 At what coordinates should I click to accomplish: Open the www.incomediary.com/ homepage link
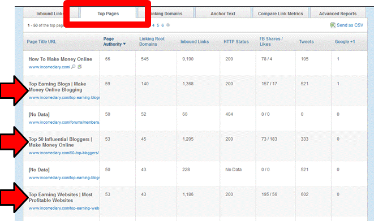pyautogui.click(x=49, y=67)
